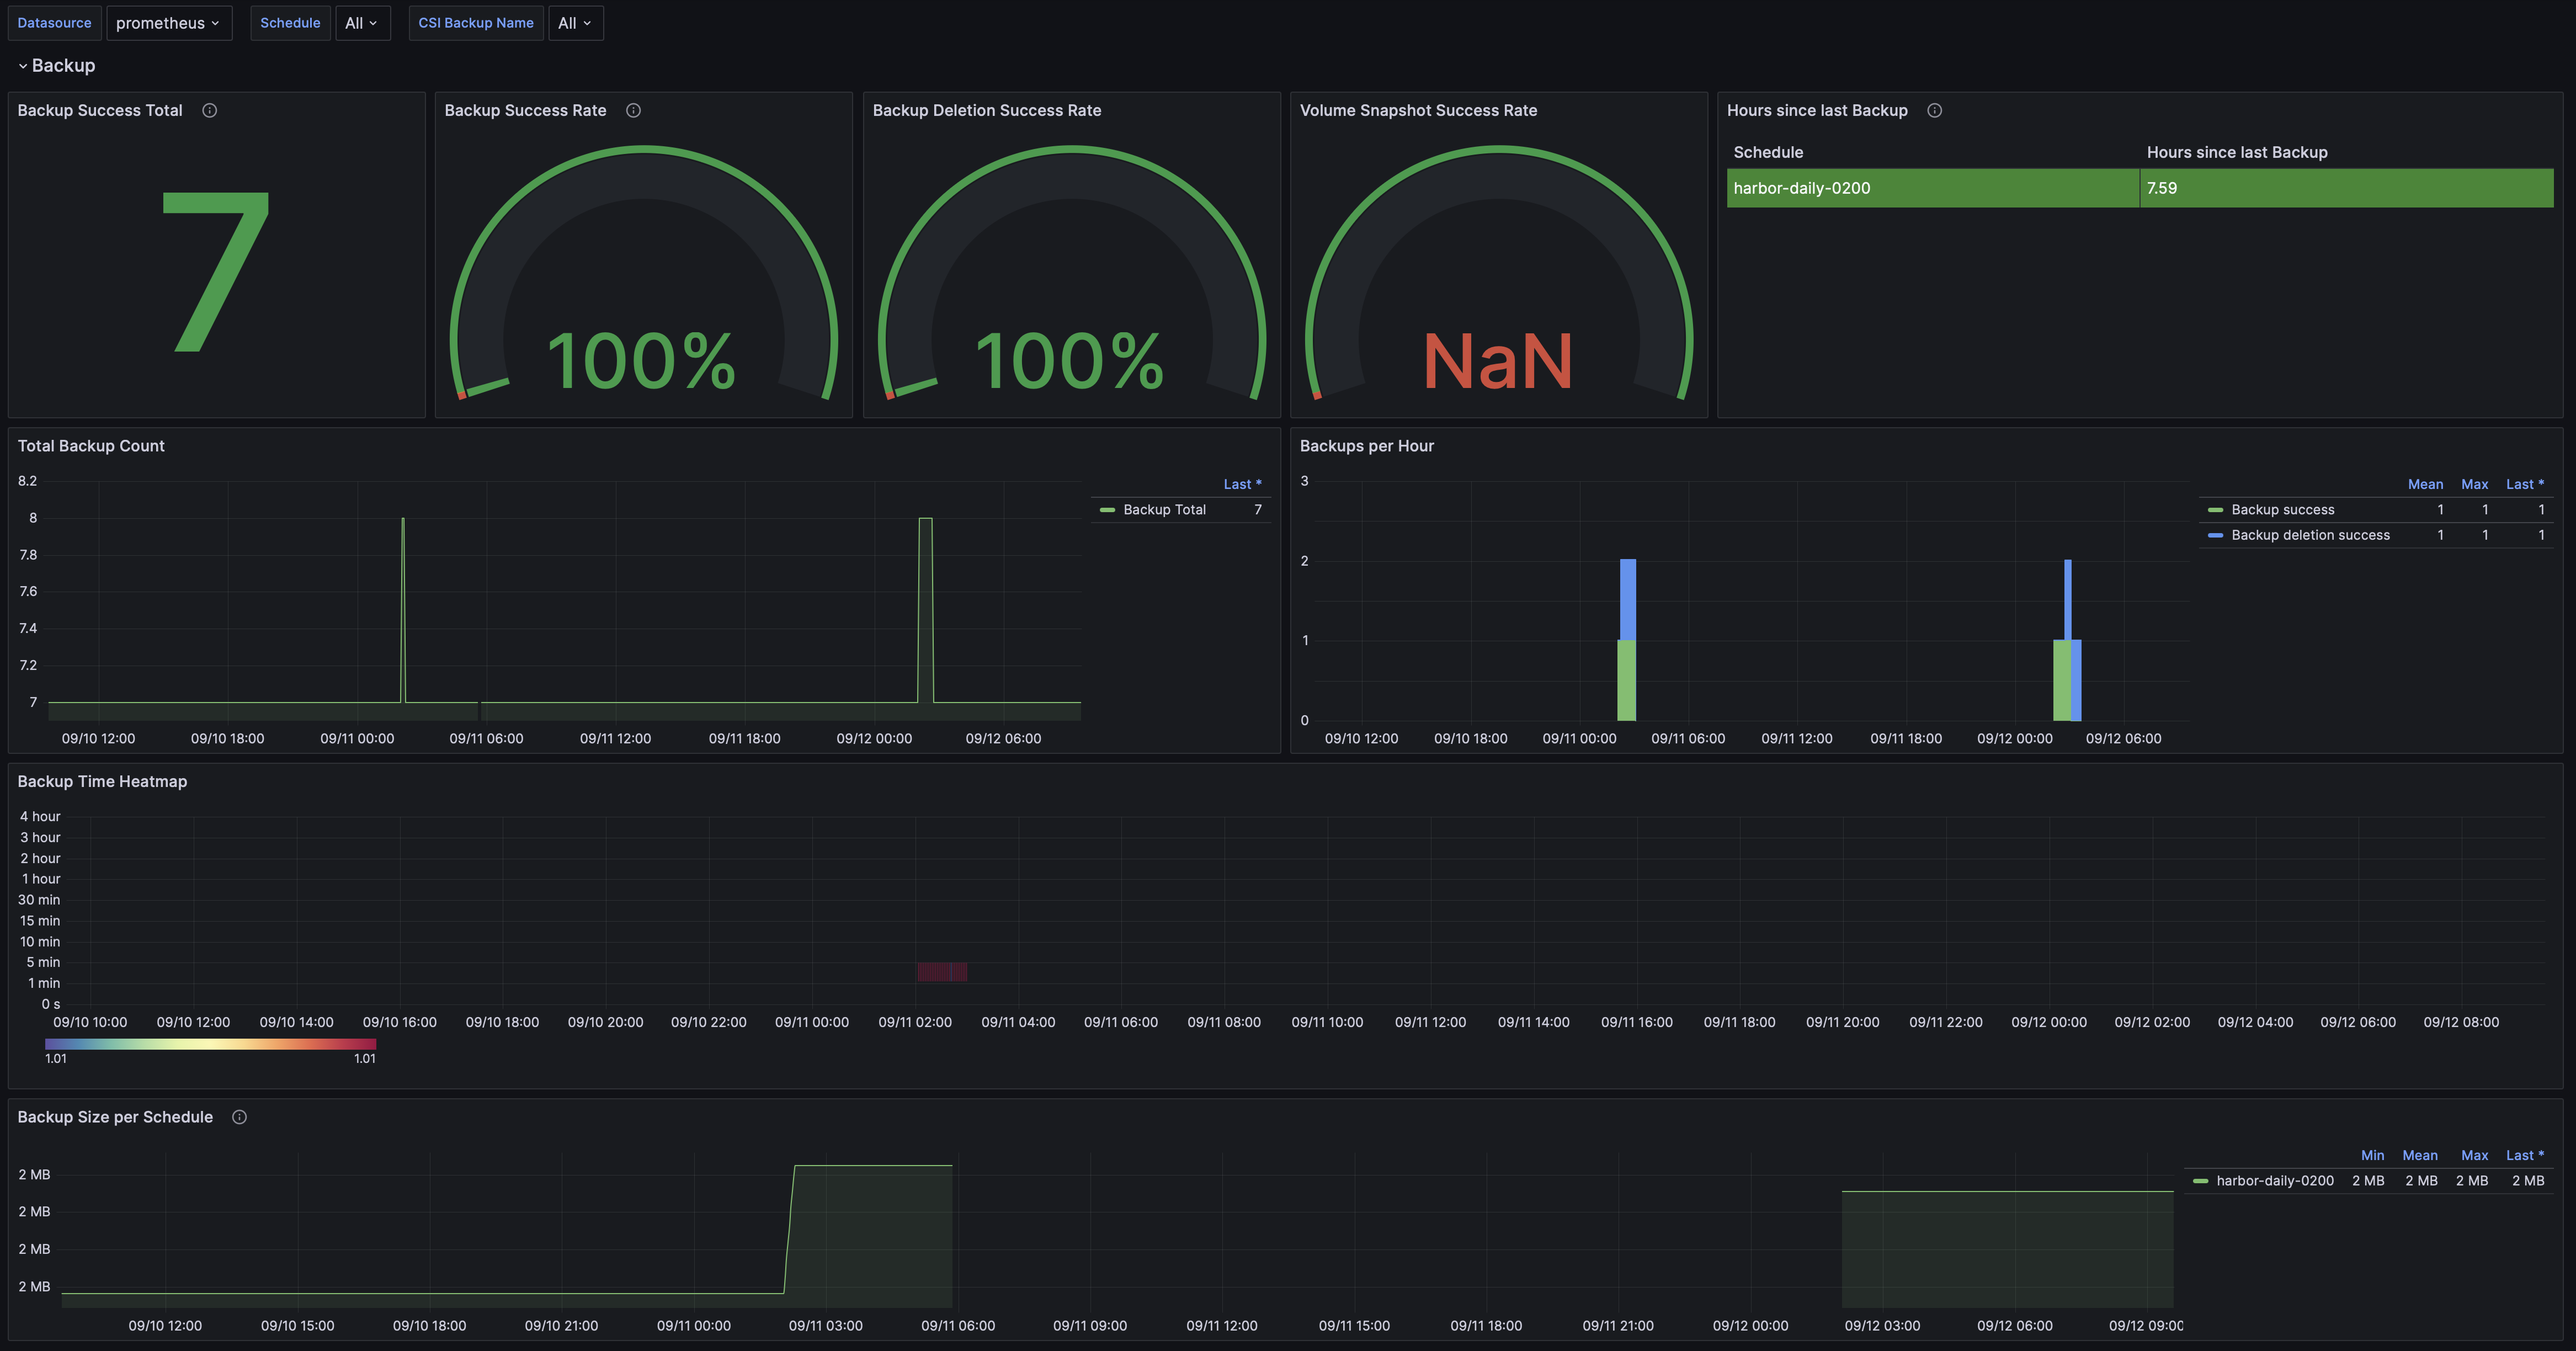
Task: Click info icon beside Backup Success Total
Action: [x=209, y=110]
